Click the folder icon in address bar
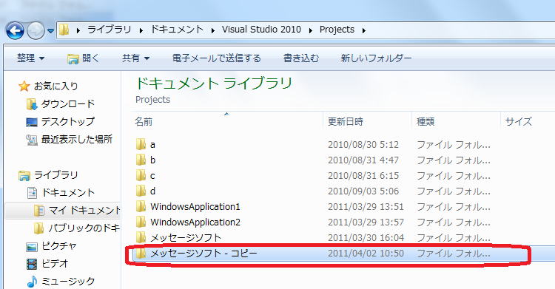This screenshot has width=555, height=289. pos(64,30)
